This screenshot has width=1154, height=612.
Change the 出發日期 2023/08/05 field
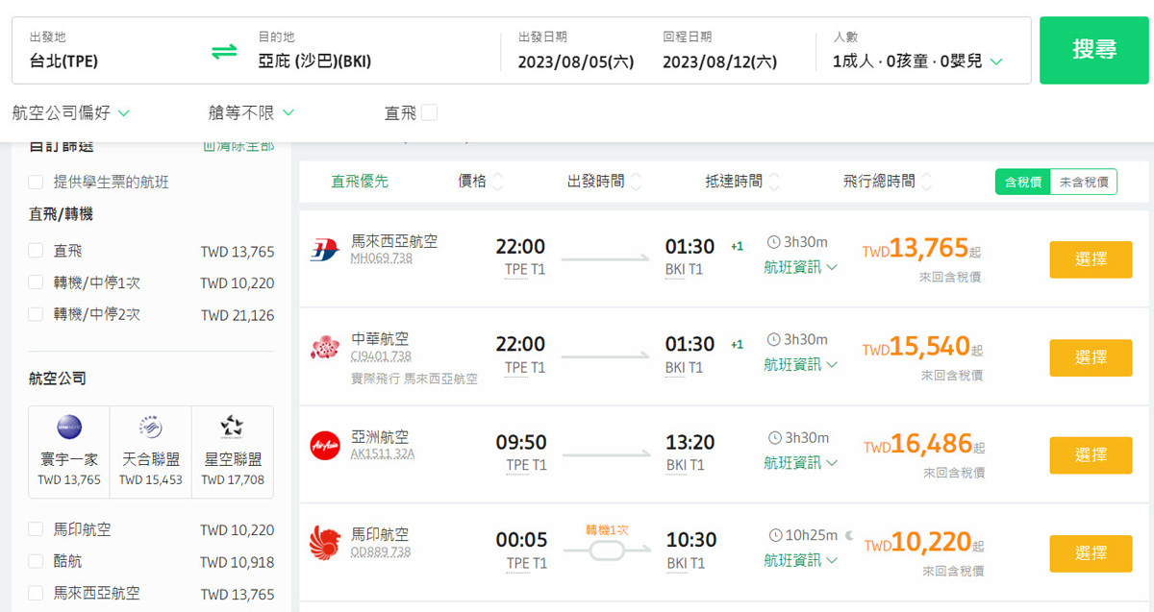coord(575,50)
